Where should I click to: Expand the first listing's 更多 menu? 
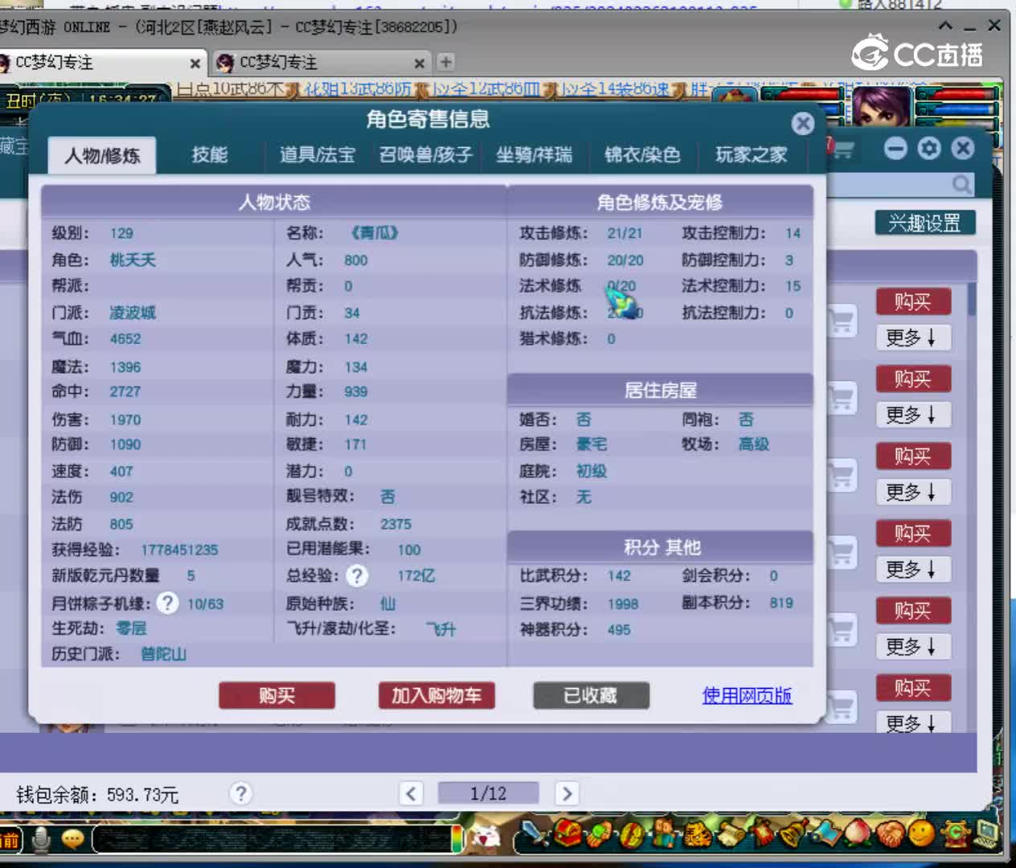point(913,338)
